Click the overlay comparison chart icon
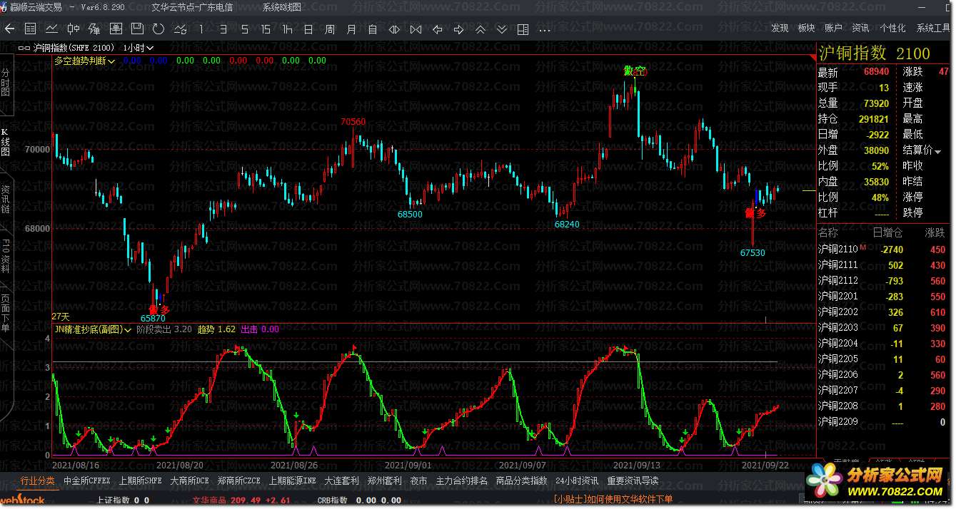Image resolution: width=956 pixels, height=509 pixels. (180, 29)
